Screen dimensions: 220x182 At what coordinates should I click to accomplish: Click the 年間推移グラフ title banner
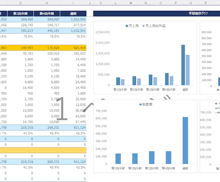click(x=156, y=13)
